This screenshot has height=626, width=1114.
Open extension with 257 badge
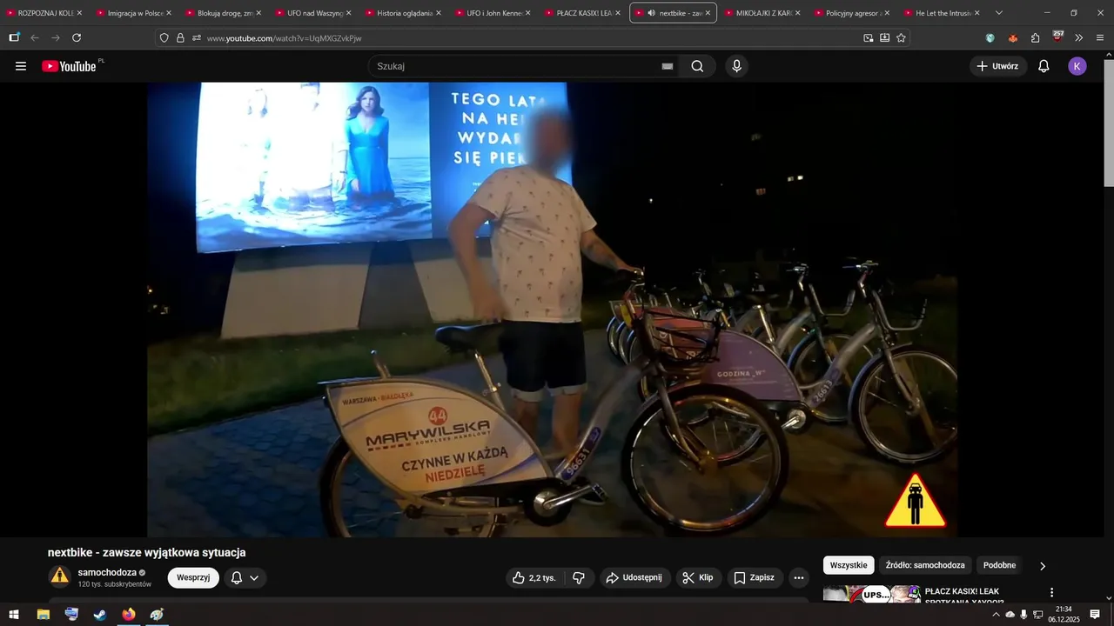pos(1057,37)
